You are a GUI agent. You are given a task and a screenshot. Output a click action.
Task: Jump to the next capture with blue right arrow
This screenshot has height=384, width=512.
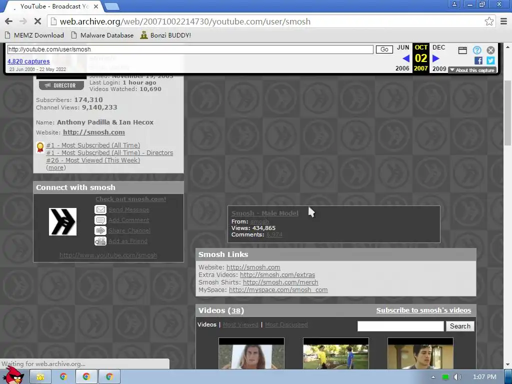click(x=435, y=58)
